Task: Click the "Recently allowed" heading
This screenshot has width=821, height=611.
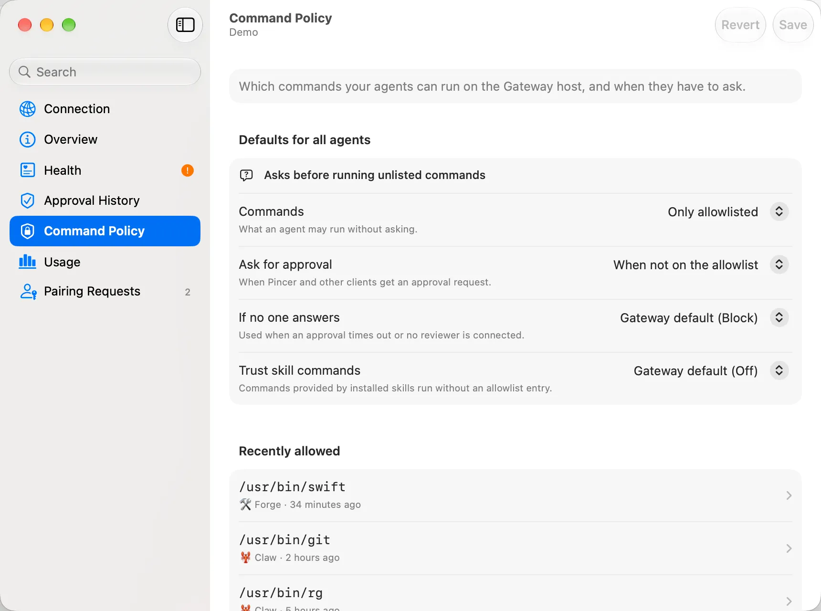Action: point(289,451)
